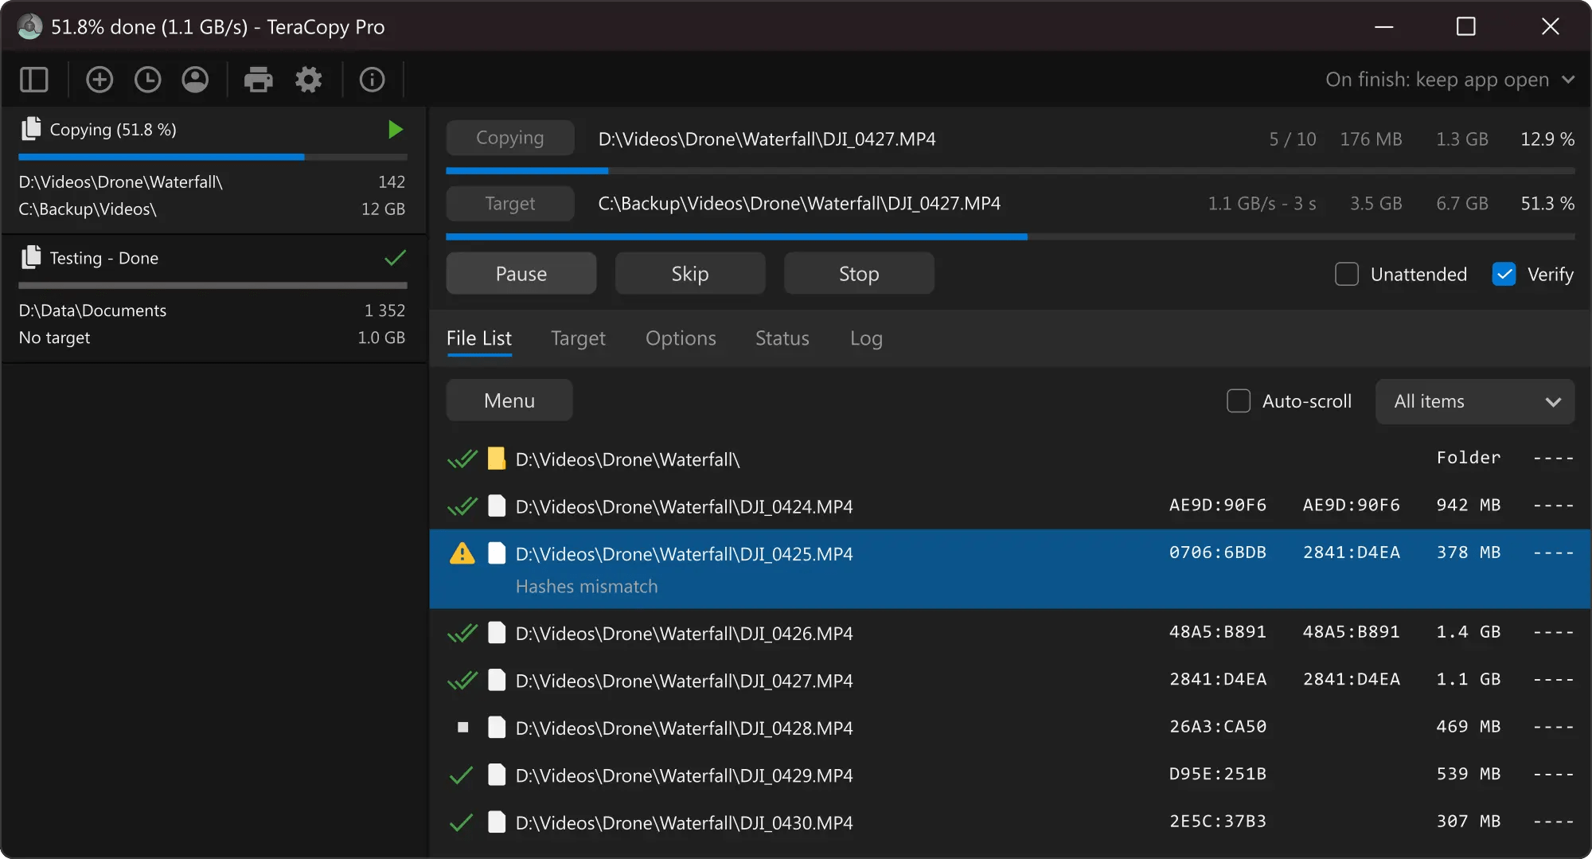Show application info

coord(371,80)
